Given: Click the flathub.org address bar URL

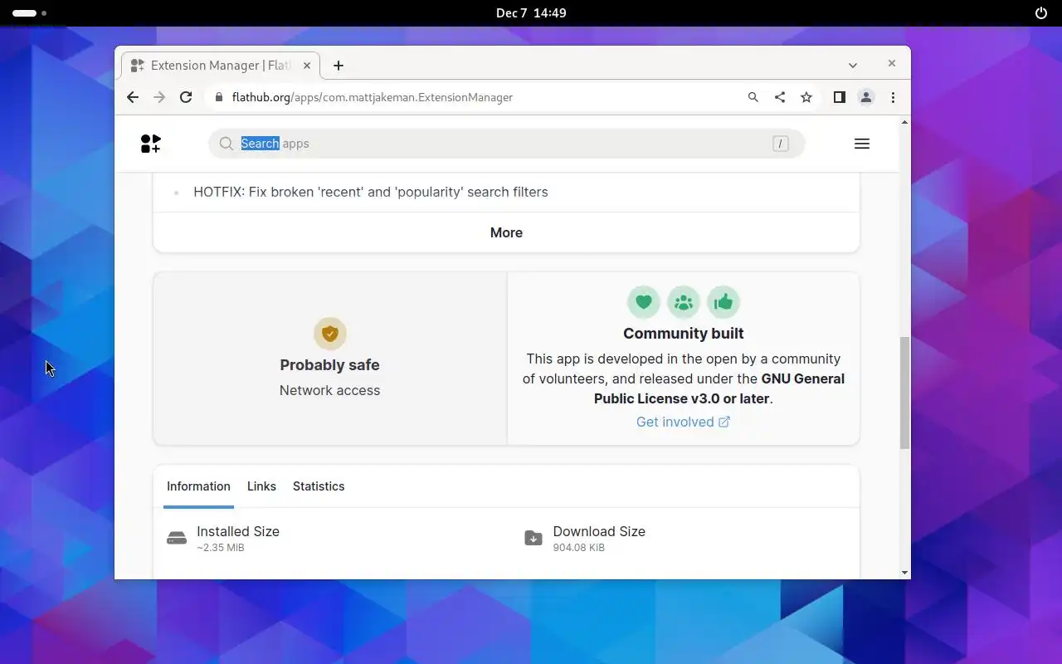Looking at the screenshot, I should (373, 97).
